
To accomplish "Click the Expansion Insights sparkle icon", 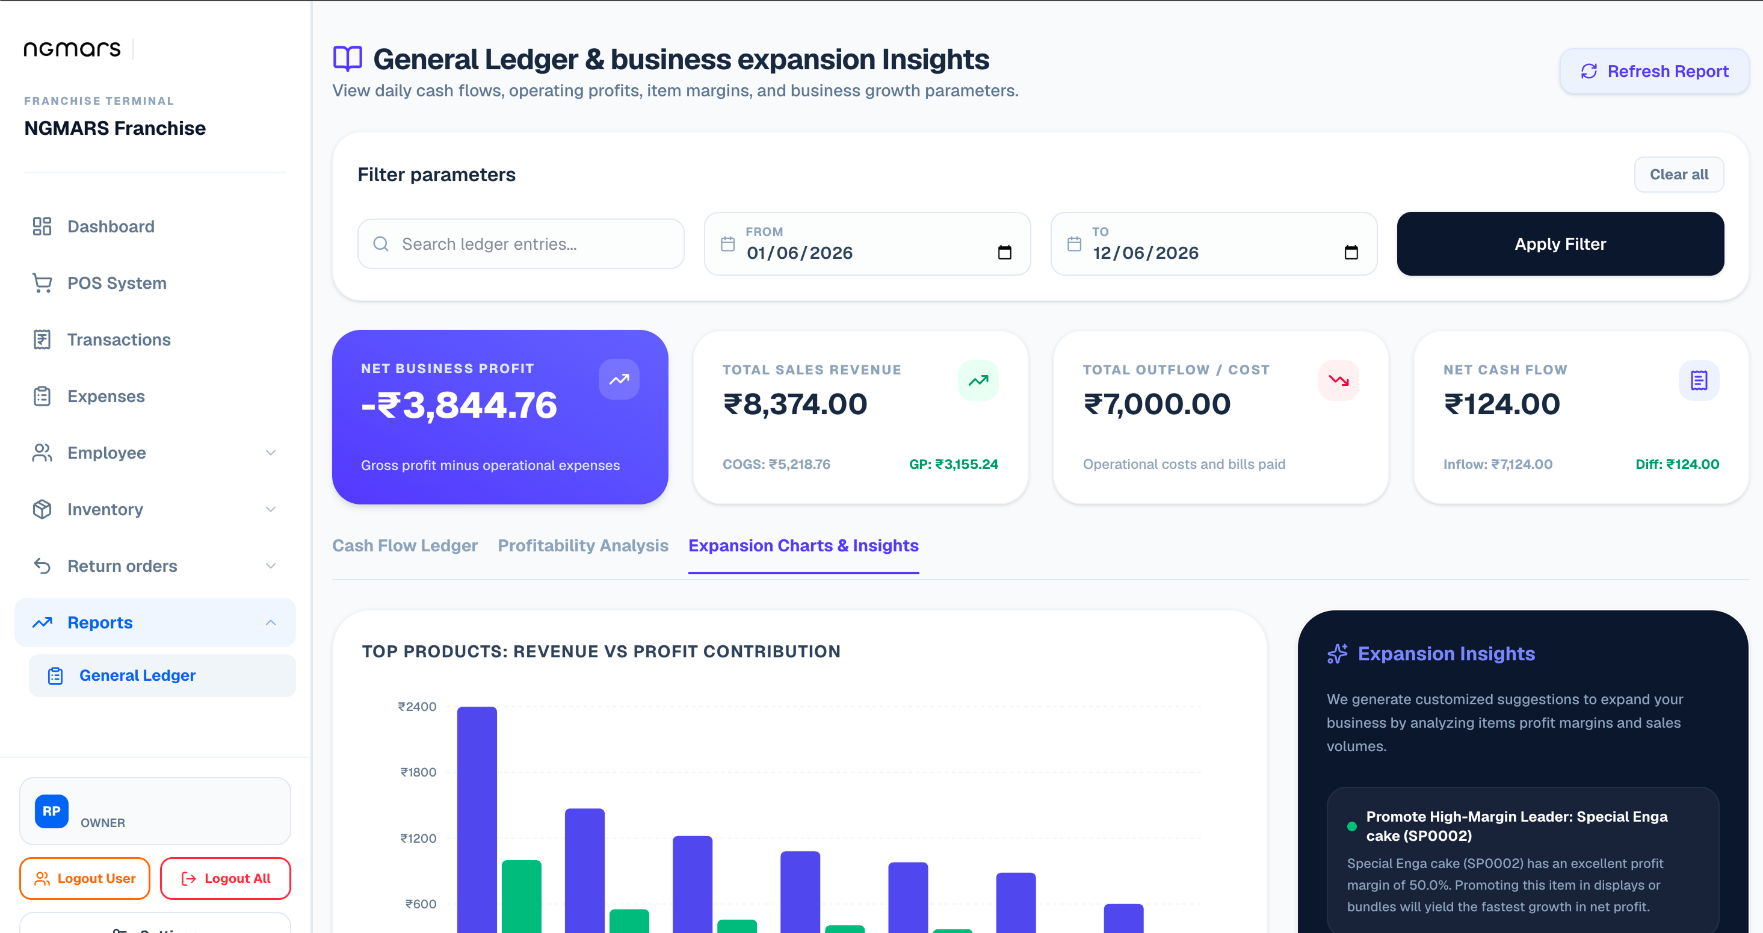I will pyautogui.click(x=1338, y=654).
